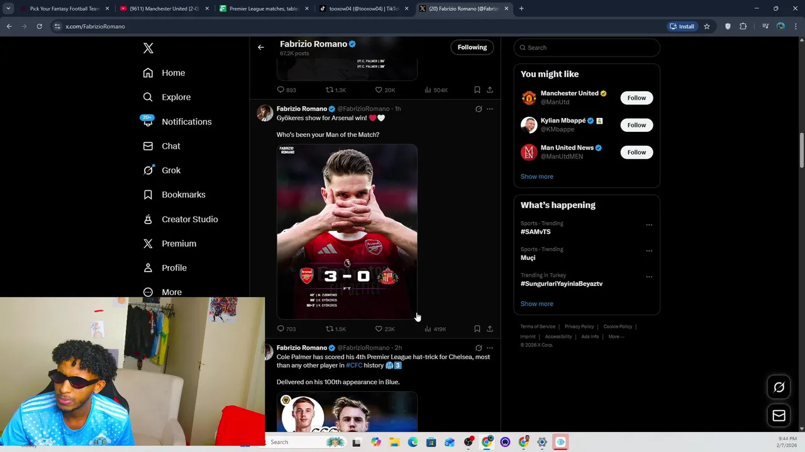Follow Man United News
The width and height of the screenshot is (805, 452).
click(636, 152)
